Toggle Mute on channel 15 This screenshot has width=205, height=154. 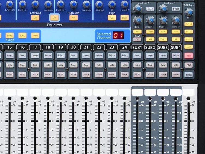(x=10, y=74)
